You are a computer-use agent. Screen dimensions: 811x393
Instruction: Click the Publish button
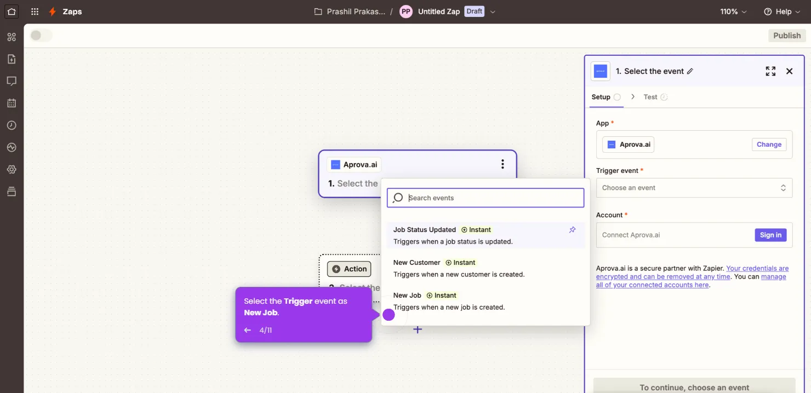coord(787,35)
